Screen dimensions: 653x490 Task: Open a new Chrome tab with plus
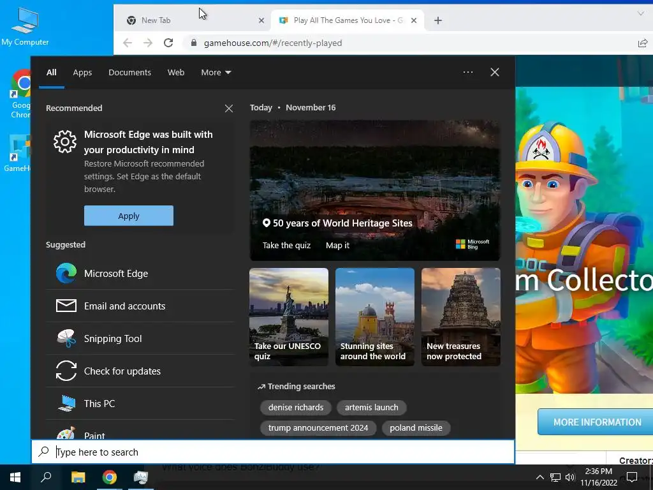[x=437, y=20]
